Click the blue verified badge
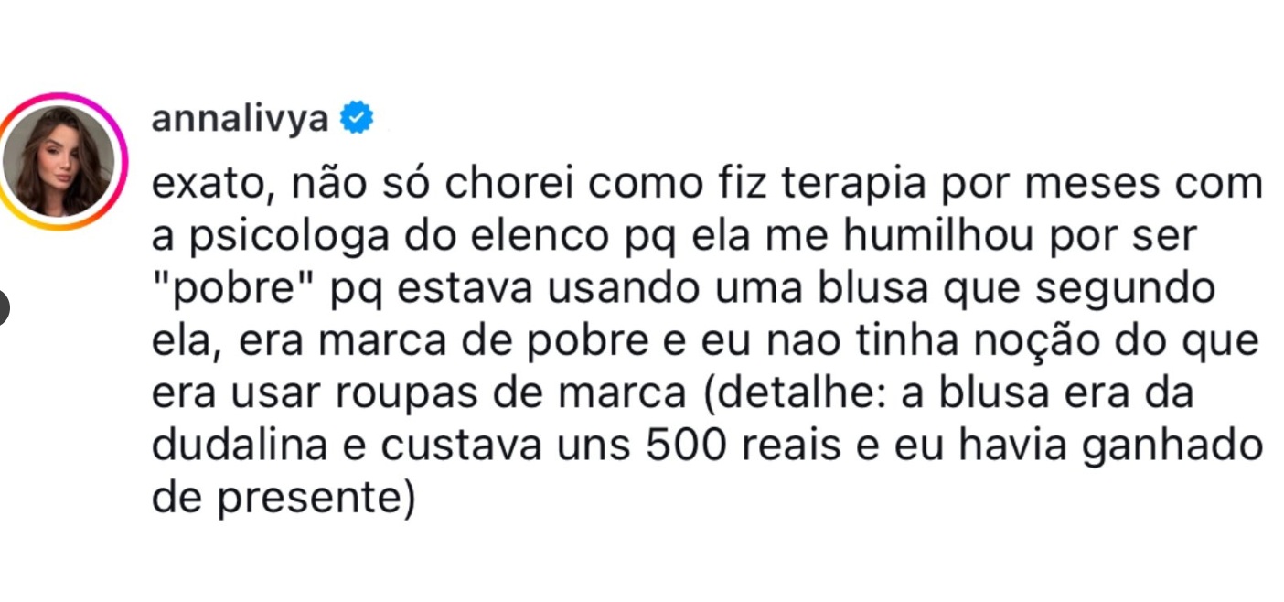 357,119
